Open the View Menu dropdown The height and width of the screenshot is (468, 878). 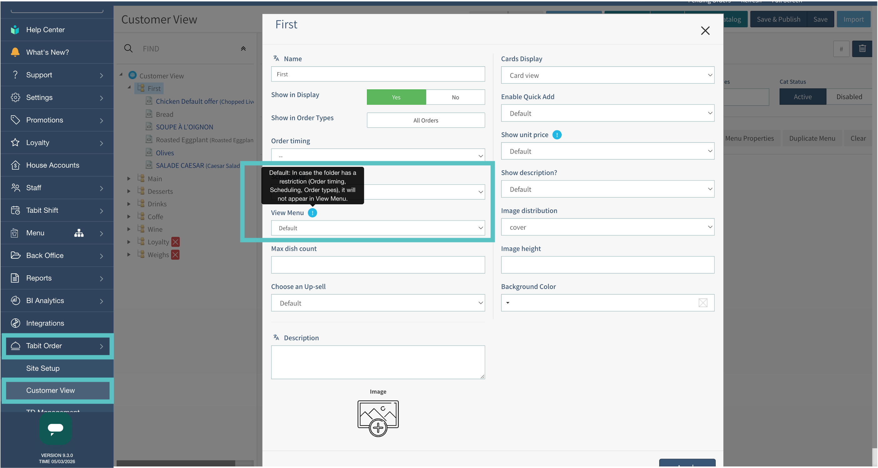(x=378, y=228)
